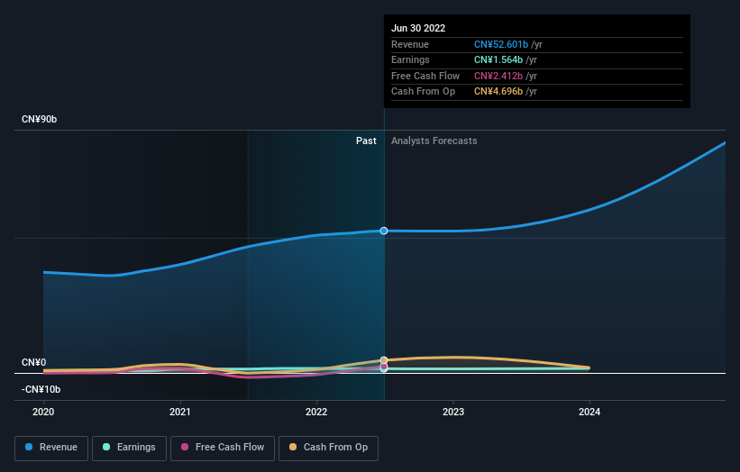Click the orange Cash From Op data point

pyautogui.click(x=384, y=360)
